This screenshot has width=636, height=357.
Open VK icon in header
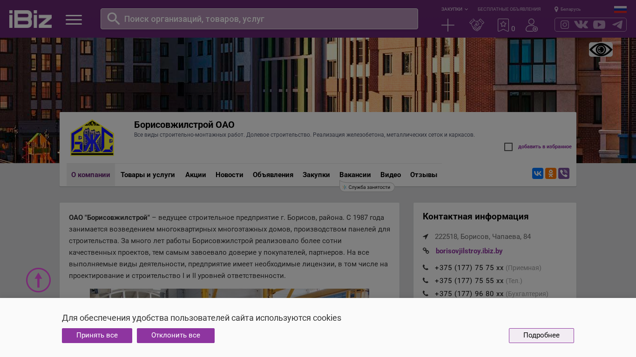point(581,25)
